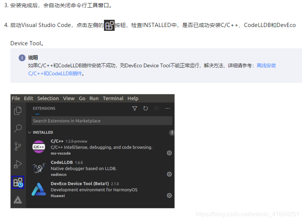Viewport: 302px width, 221px height.
Task: Click the DevEco Device Tool logo
Action: coord(39,189)
